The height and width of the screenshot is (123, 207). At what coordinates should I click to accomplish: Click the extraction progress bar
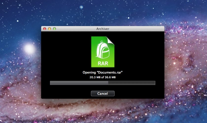tap(103, 83)
